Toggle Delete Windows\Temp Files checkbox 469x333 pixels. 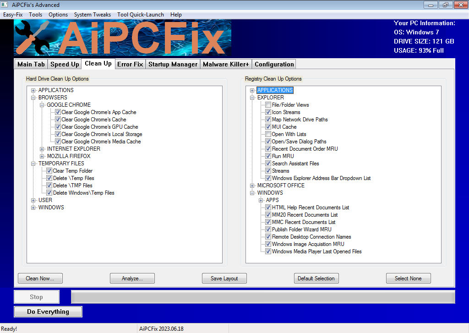pyautogui.click(x=49, y=193)
